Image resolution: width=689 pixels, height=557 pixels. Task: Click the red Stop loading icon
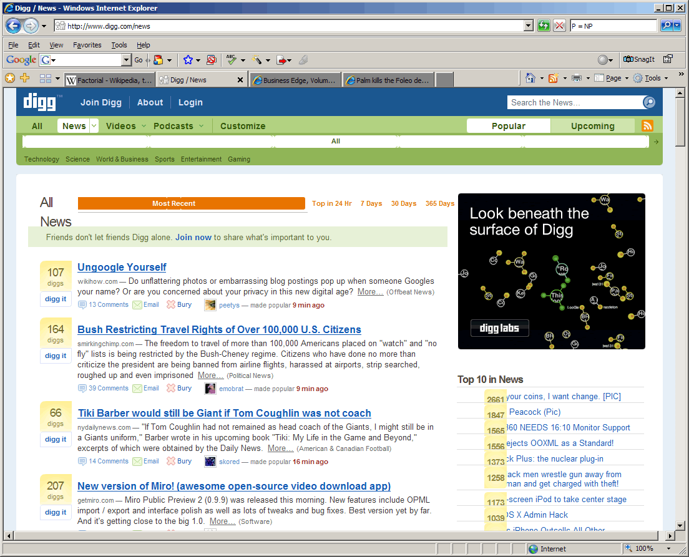pos(559,26)
